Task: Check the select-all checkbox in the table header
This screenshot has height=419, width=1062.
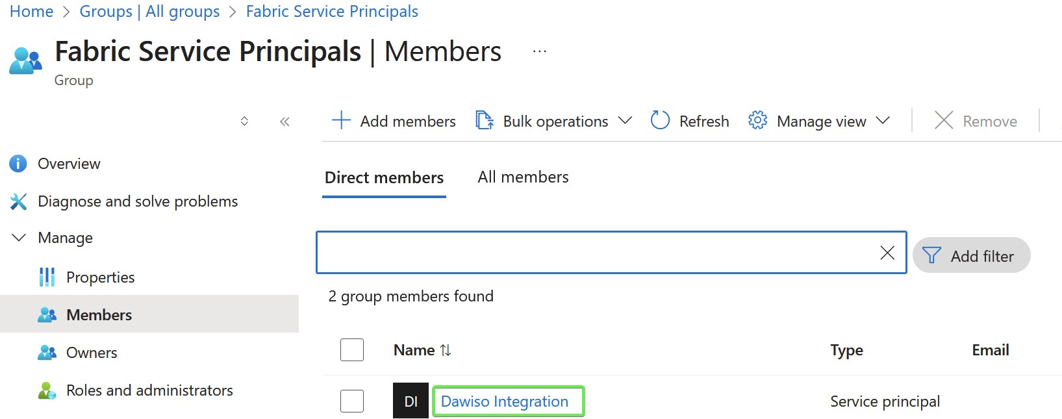Action: pyautogui.click(x=351, y=349)
